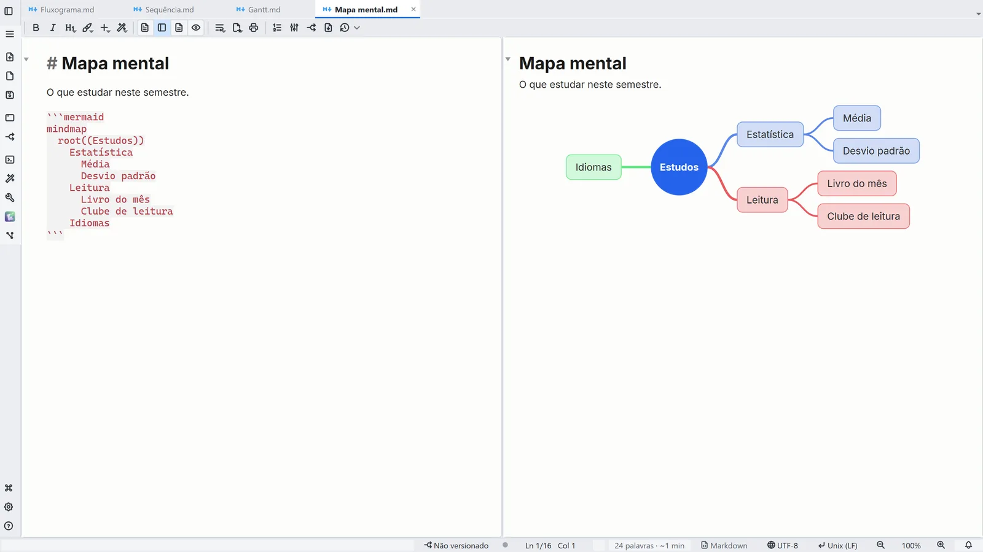Save the file using sidebar disk icon
Image resolution: width=983 pixels, height=552 pixels.
click(10, 95)
